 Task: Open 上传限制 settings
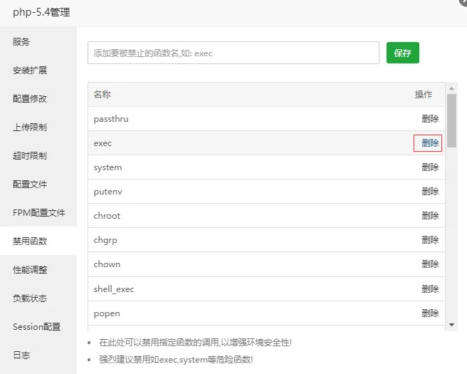click(30, 128)
